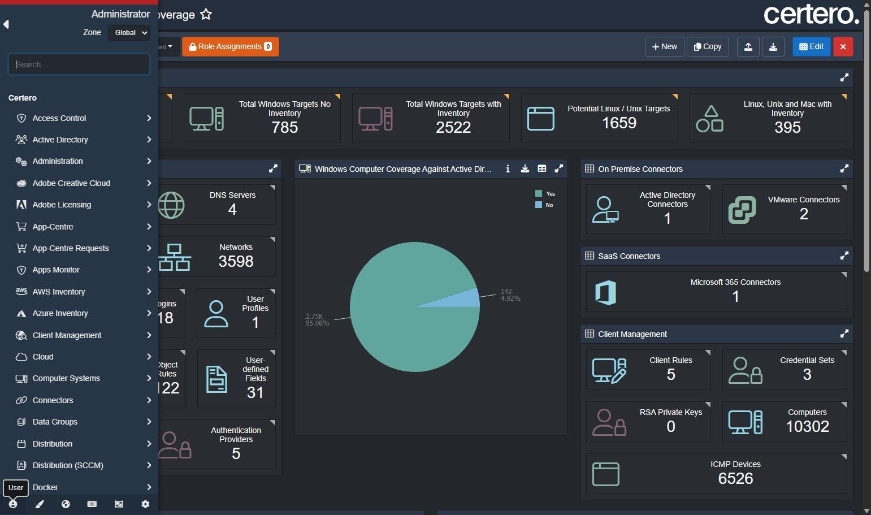Expand the AWS Inventory chevron

pyautogui.click(x=149, y=292)
